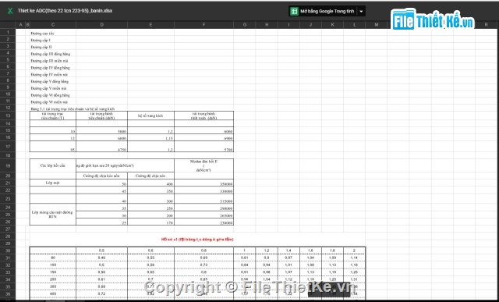Click cell "Đường cấp III miền núi"
Screen dimensions: 499x302
point(49,61)
